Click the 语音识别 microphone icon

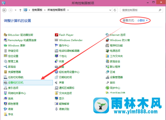[56, 109]
